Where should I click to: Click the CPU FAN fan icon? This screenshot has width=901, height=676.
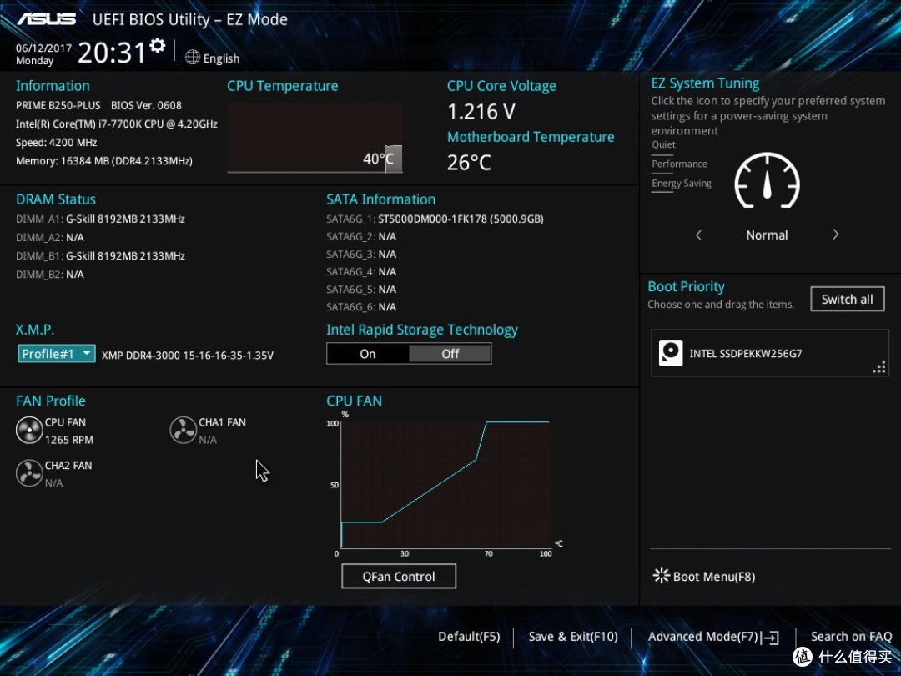[28, 431]
